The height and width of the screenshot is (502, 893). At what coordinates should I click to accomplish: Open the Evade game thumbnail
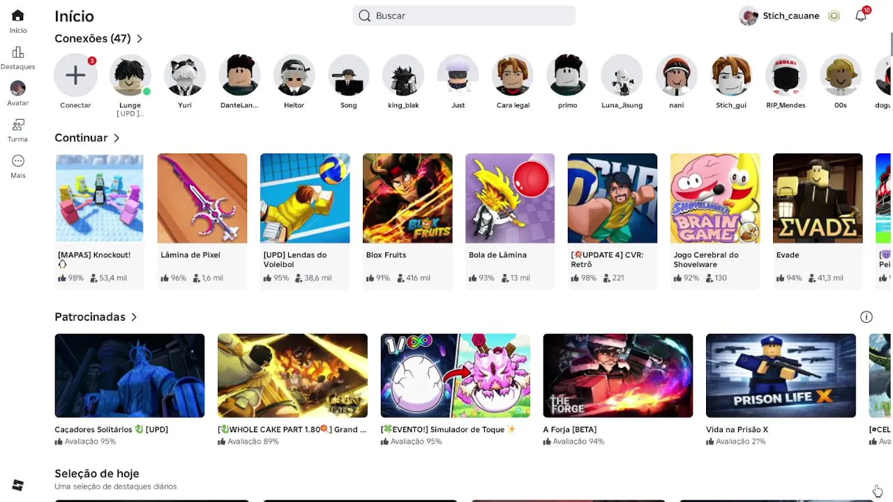coord(818,198)
